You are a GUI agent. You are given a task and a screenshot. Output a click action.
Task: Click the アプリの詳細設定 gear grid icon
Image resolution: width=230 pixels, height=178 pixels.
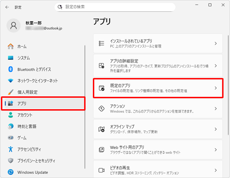point(101,66)
